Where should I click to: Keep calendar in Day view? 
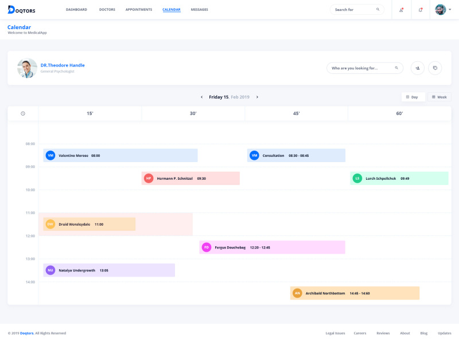413,97
